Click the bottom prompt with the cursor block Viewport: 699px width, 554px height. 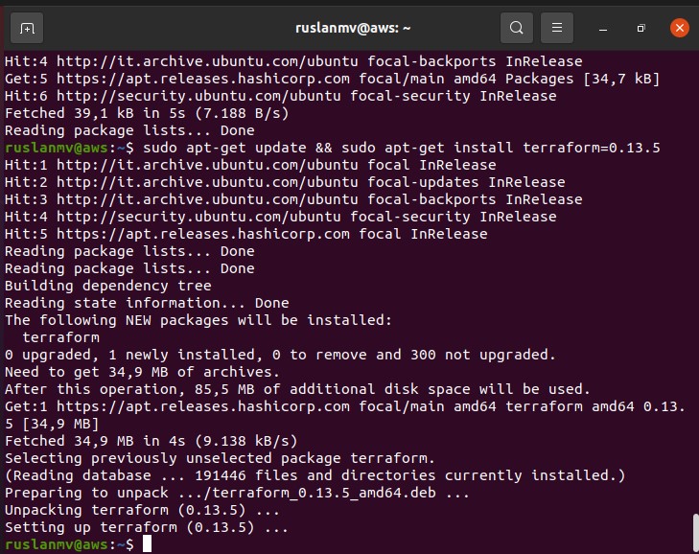78,544
